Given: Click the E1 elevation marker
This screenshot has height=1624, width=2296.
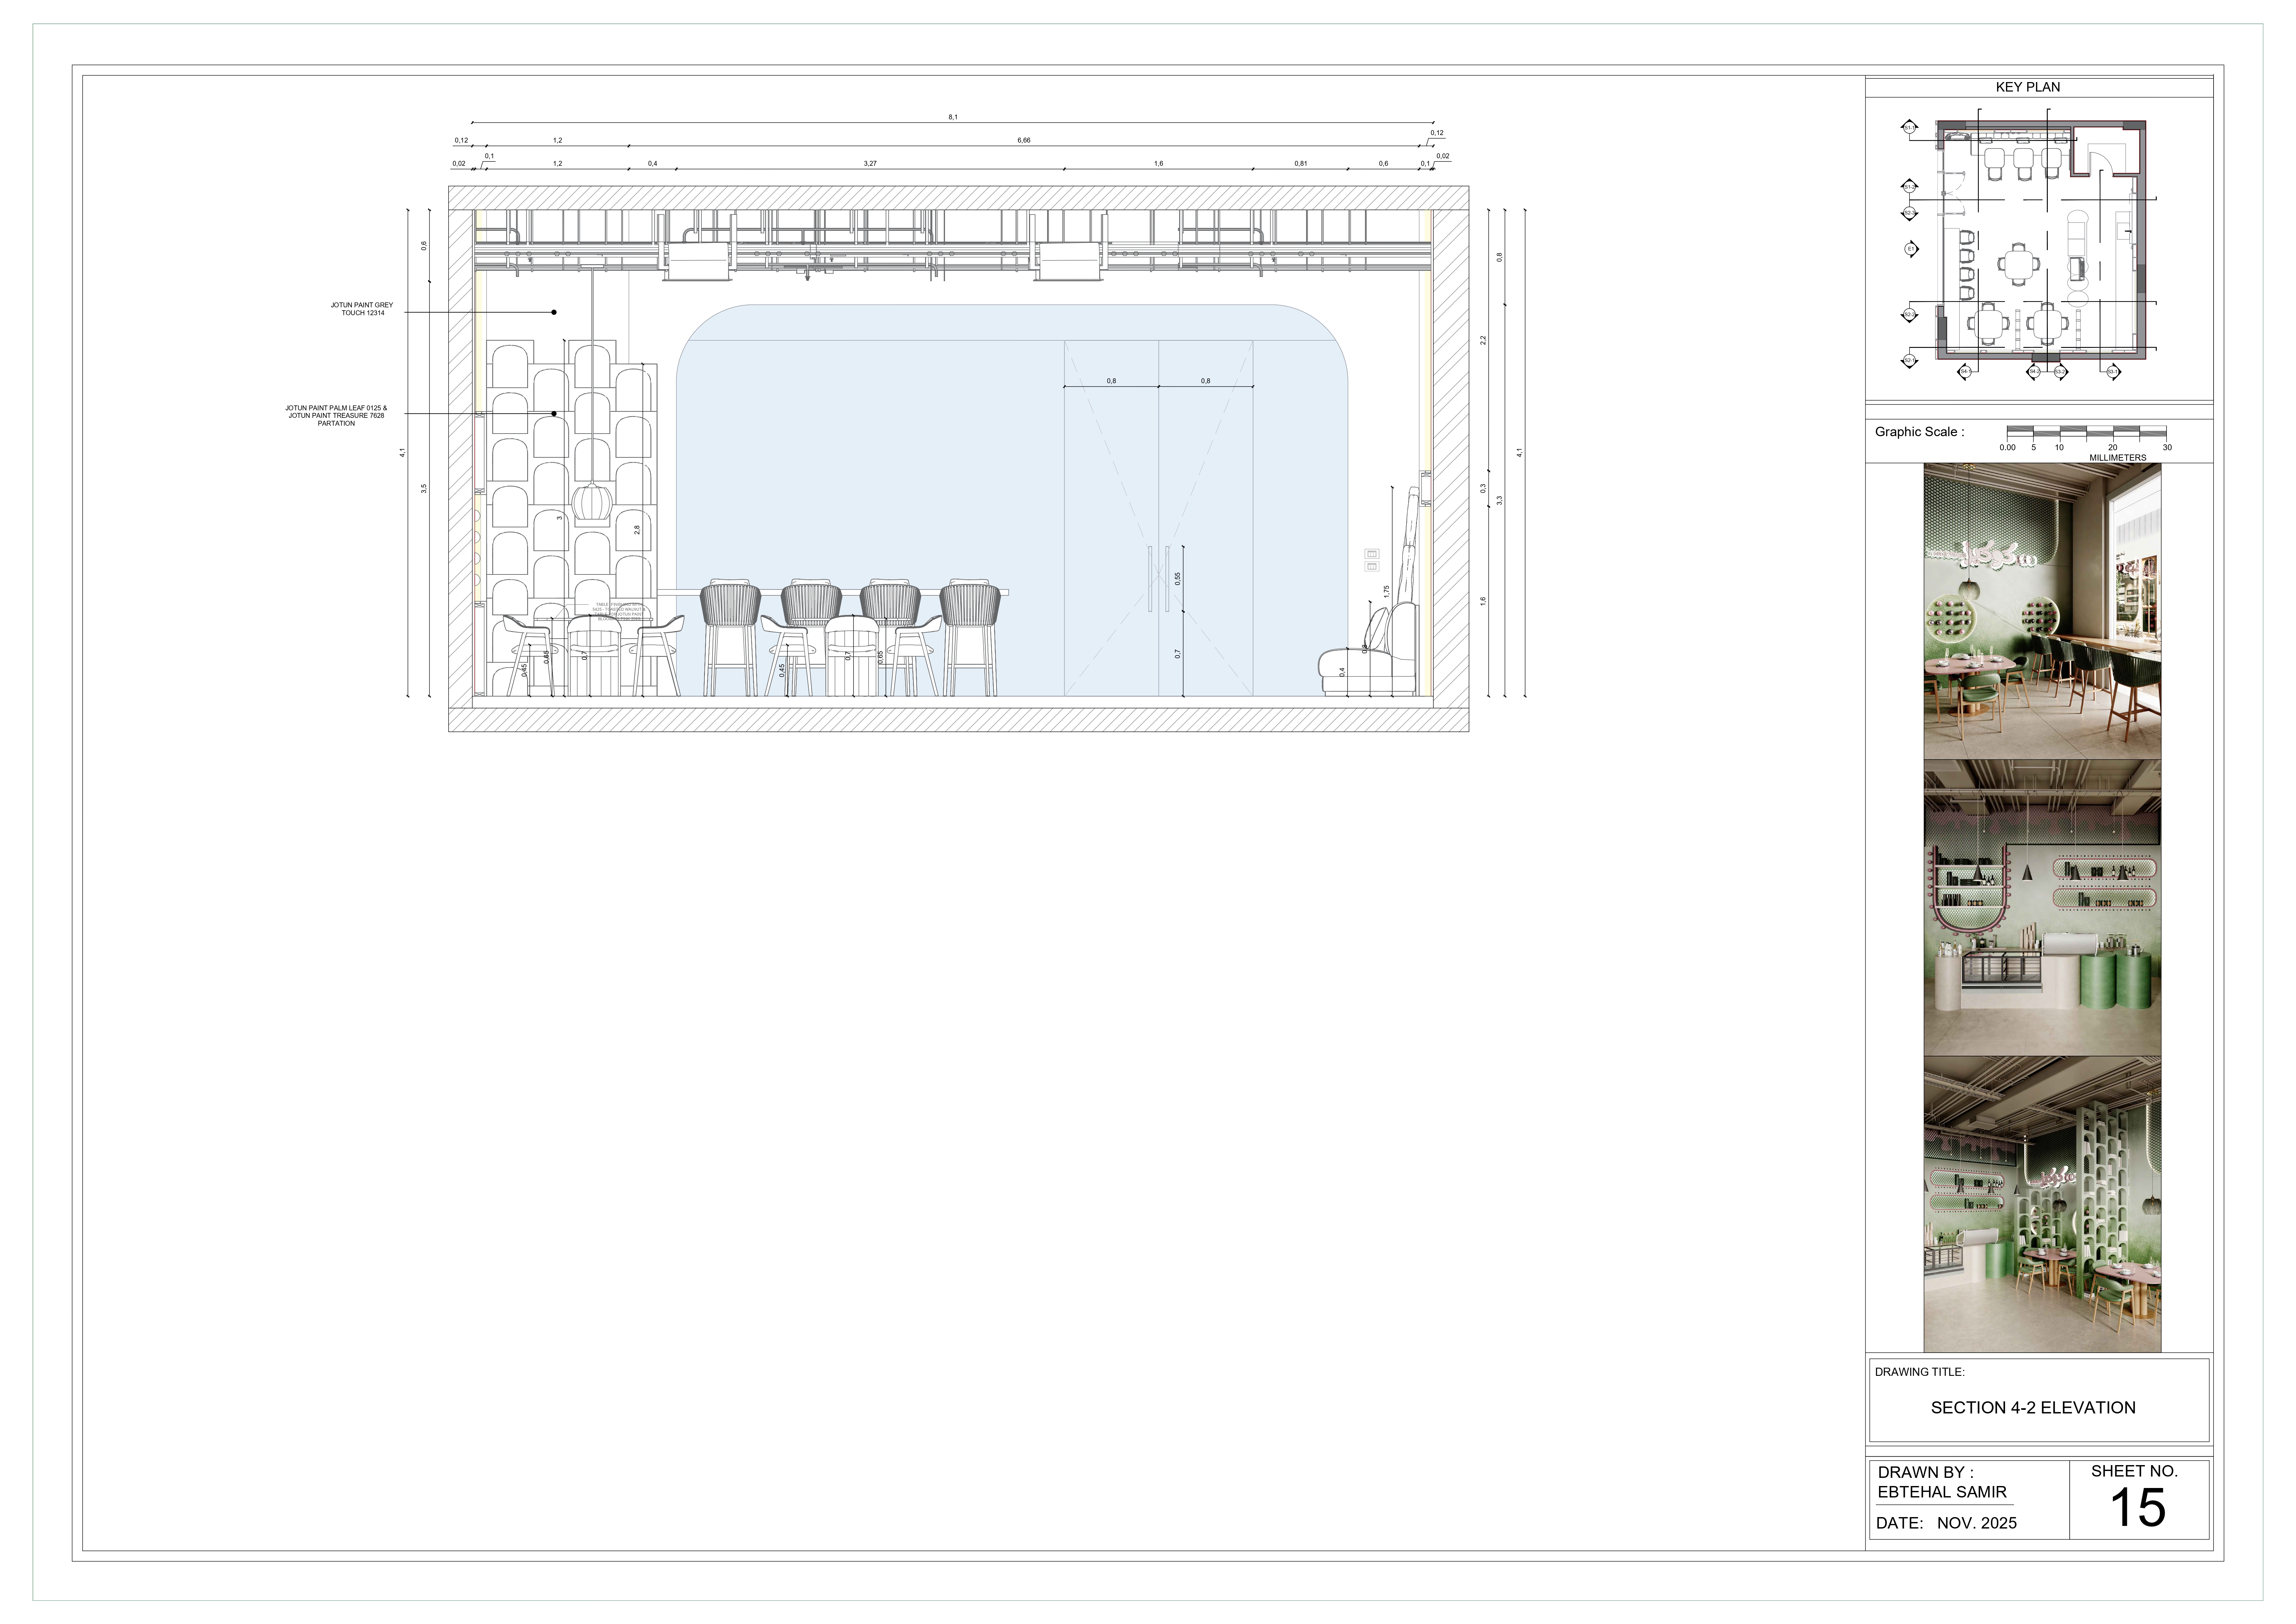Looking at the screenshot, I should pyautogui.click(x=1911, y=249).
